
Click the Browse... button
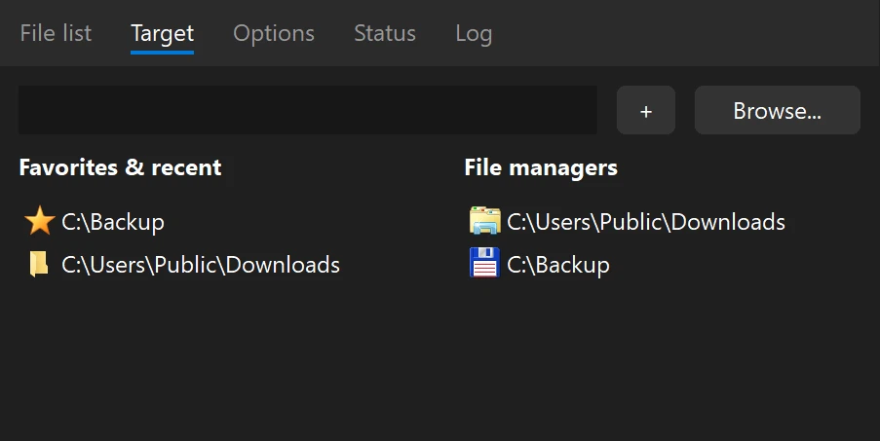777,111
